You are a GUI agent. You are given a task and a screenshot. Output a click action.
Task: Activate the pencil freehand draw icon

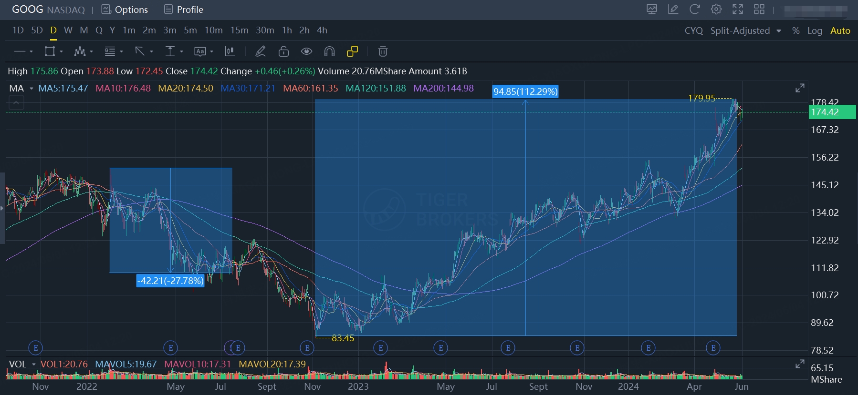(261, 51)
